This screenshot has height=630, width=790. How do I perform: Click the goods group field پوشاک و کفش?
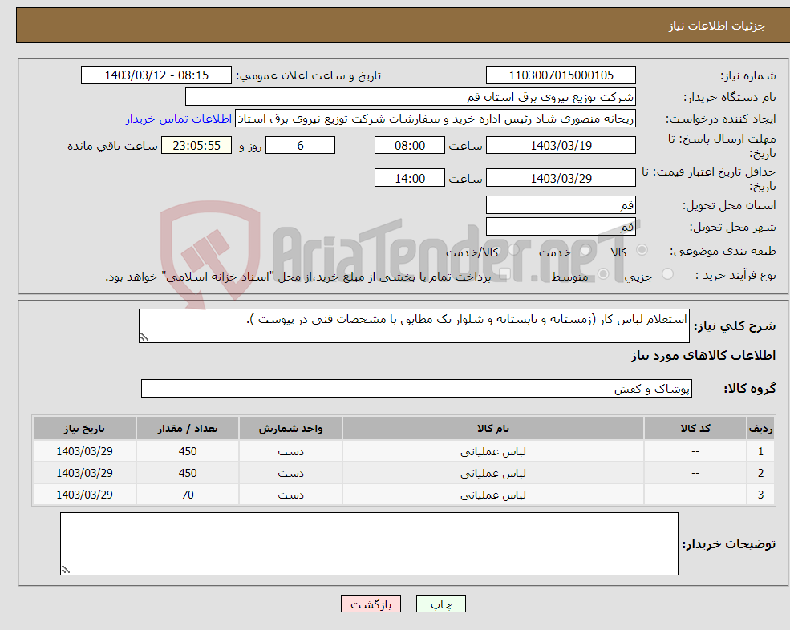pos(417,388)
